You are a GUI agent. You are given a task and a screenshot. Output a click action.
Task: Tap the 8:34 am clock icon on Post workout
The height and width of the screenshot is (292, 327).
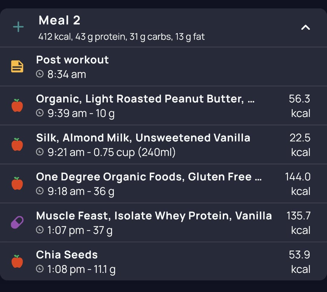click(x=40, y=74)
